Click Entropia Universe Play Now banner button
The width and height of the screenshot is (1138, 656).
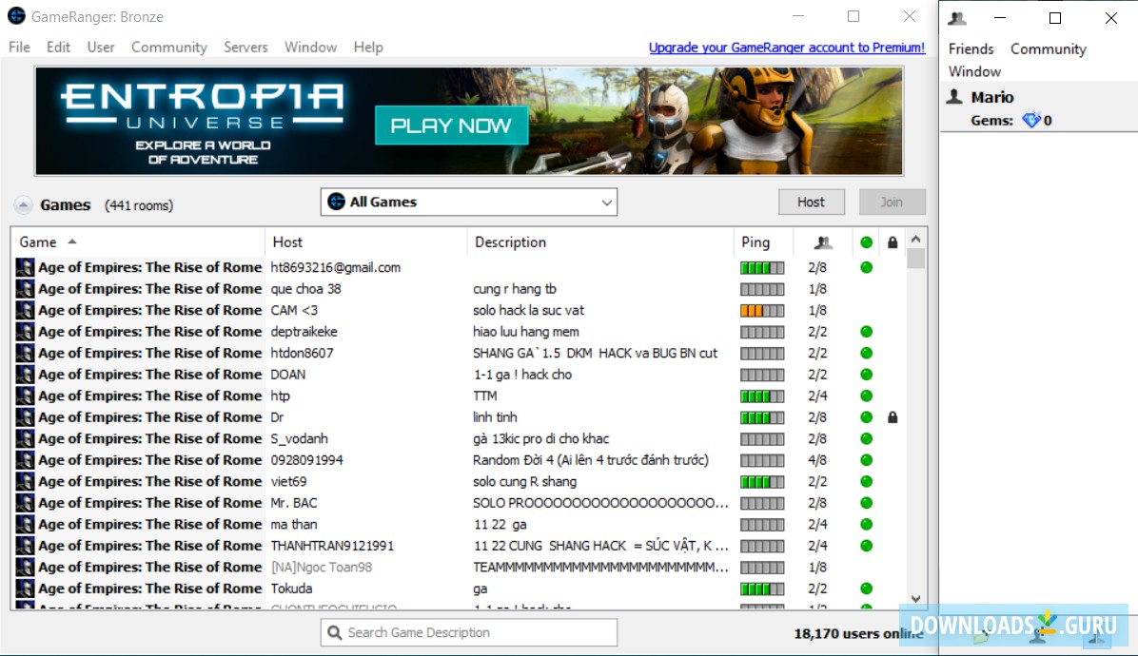tap(451, 125)
